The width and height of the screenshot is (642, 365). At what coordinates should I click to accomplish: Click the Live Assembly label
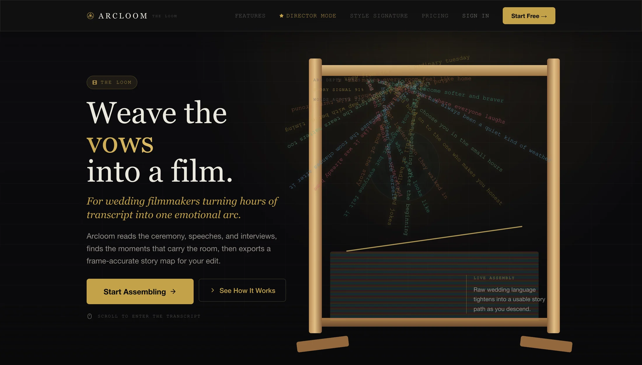(x=494, y=278)
